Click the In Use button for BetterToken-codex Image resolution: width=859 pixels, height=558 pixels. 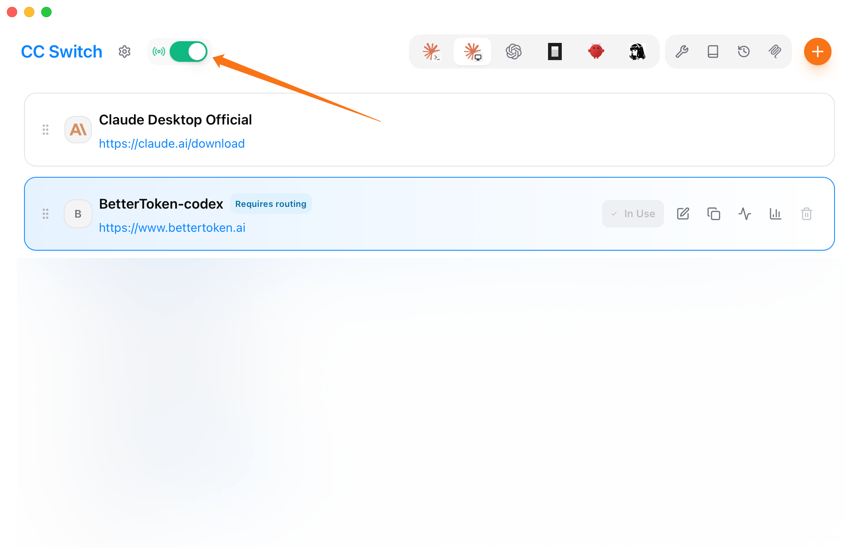(633, 214)
